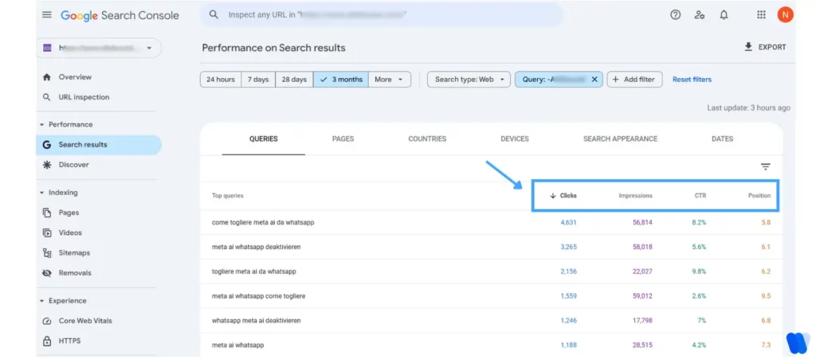Click the table filter rows icon
Viewport: 816px width, 359px height.
coord(765,167)
